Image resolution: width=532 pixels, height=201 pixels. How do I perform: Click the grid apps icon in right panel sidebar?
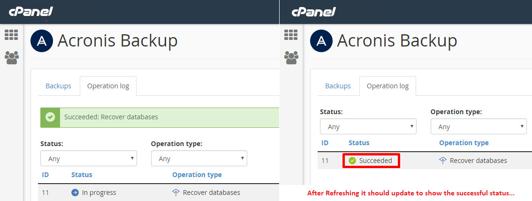point(291,35)
